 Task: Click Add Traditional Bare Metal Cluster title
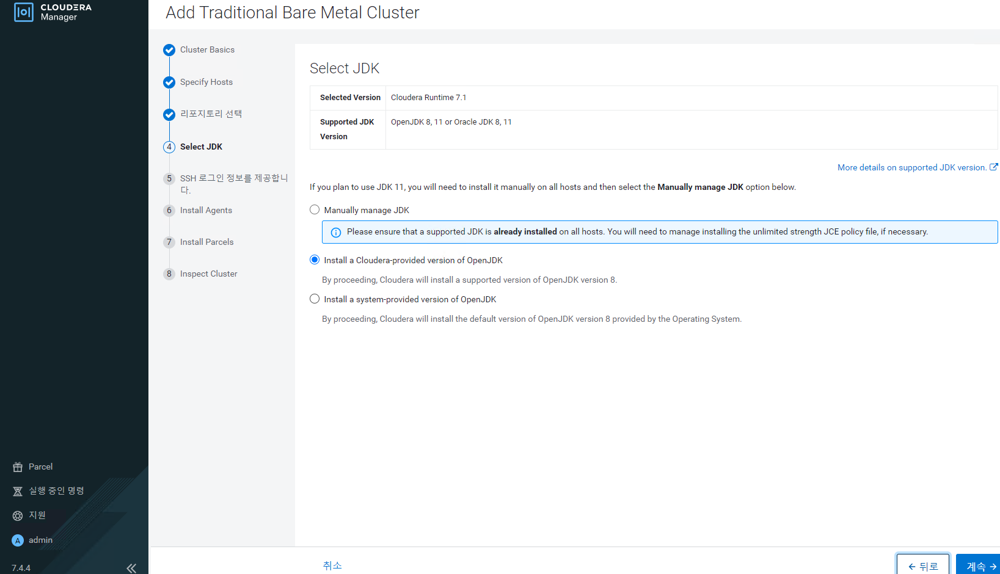pyautogui.click(x=293, y=13)
